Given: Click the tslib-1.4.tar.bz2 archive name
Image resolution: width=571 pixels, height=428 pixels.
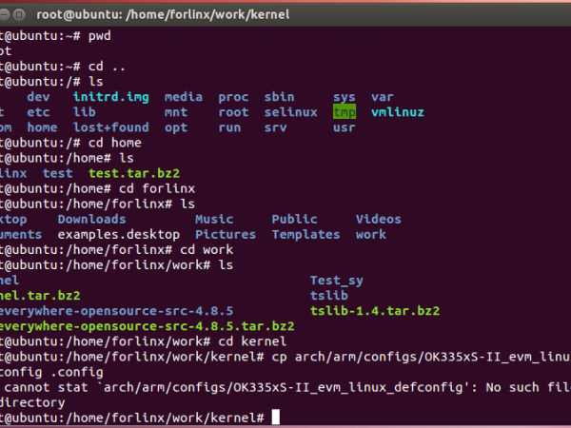Looking at the screenshot, I should tap(375, 310).
